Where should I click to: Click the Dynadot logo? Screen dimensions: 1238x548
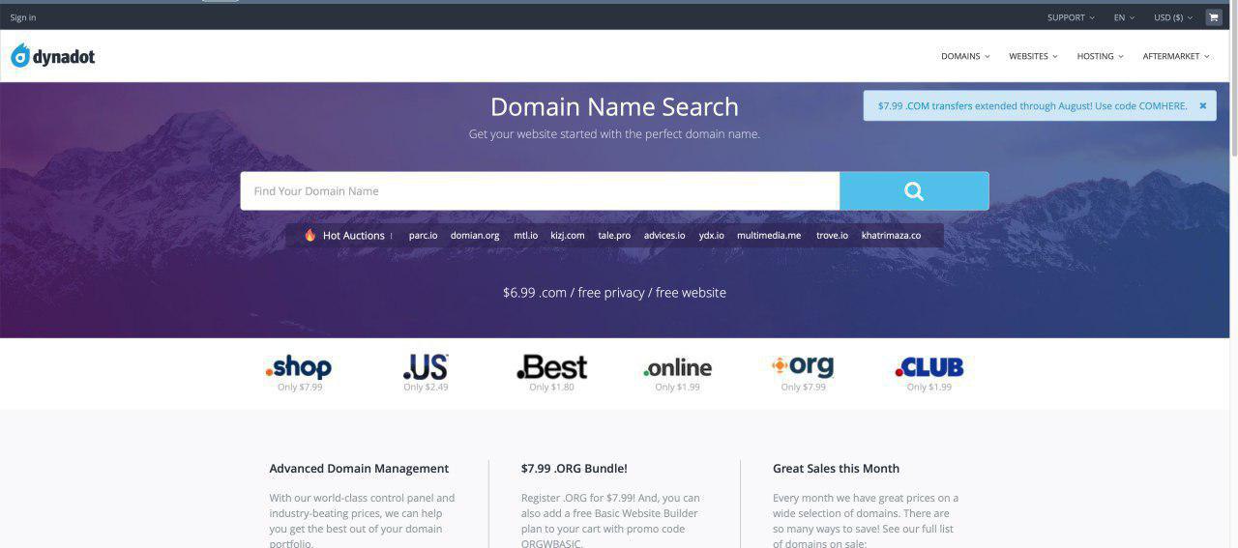pyautogui.click(x=53, y=56)
